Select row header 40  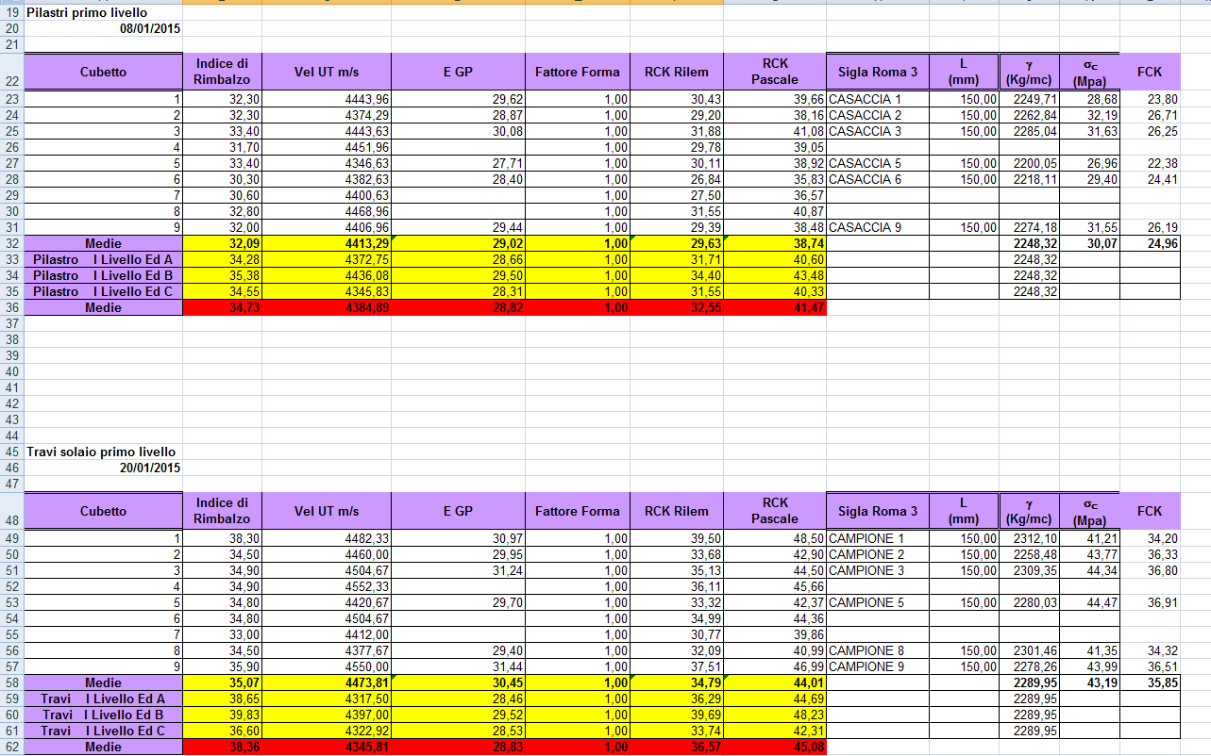(11, 371)
